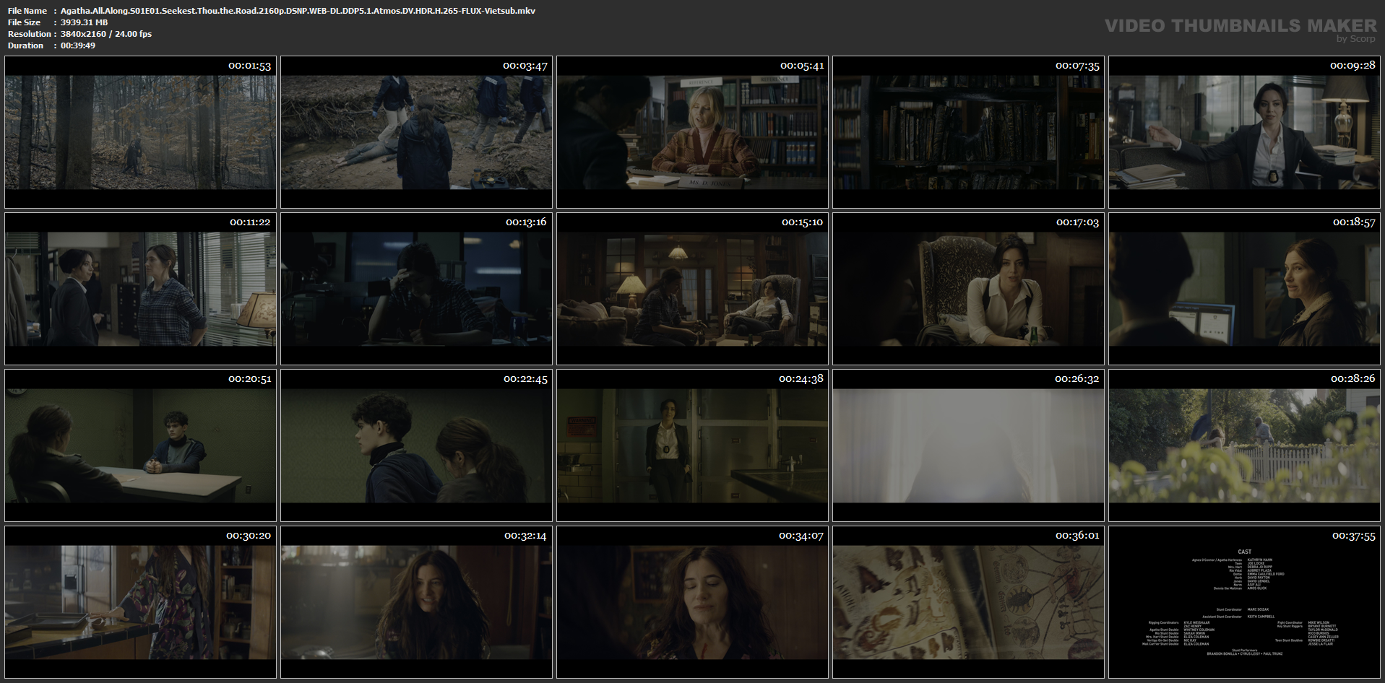The height and width of the screenshot is (683, 1385).
Task: Choose the cast credits frame at 00:37:55
Action: [x=1244, y=602]
